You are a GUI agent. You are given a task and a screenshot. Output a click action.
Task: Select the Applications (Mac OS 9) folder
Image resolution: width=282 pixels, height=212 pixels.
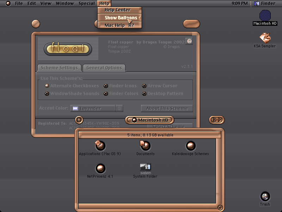pos(100,148)
